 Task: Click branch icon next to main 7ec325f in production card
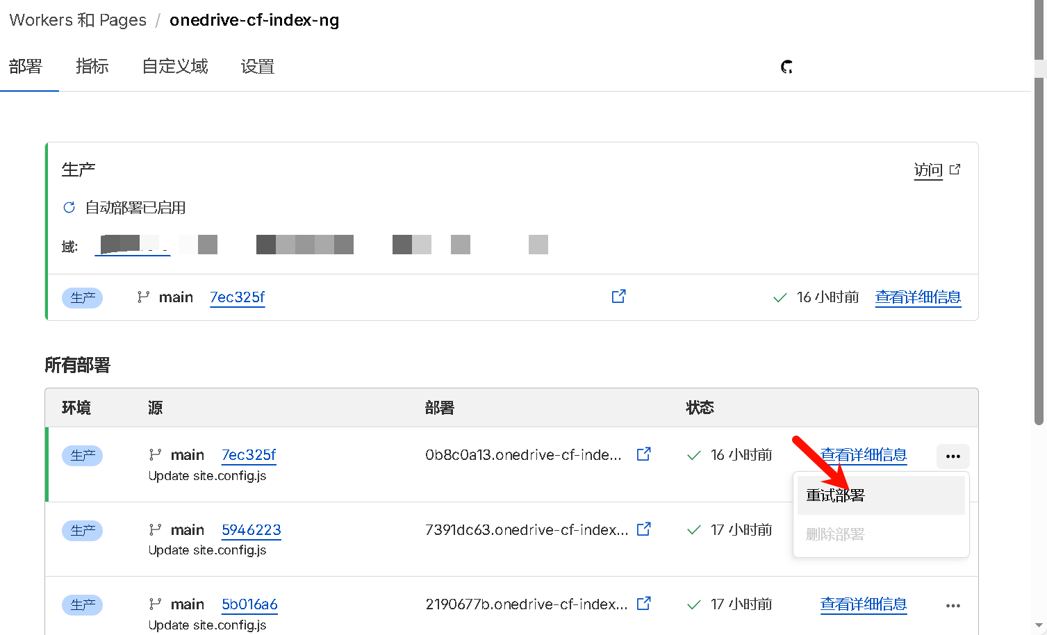click(143, 297)
